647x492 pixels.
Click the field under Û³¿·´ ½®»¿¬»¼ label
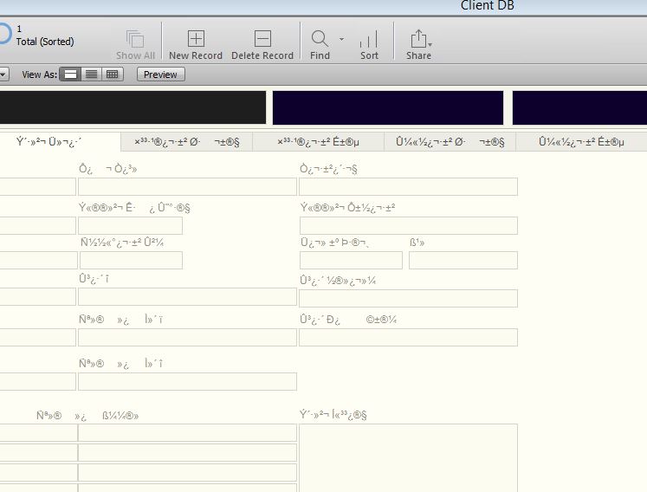pyautogui.click(x=408, y=299)
